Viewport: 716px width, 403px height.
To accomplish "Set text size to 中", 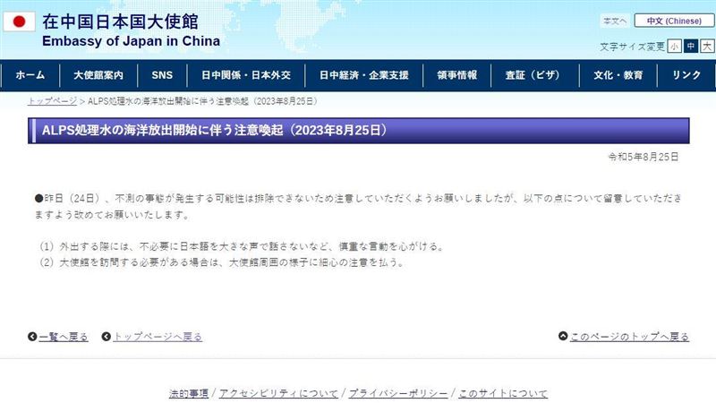I will click(690, 47).
